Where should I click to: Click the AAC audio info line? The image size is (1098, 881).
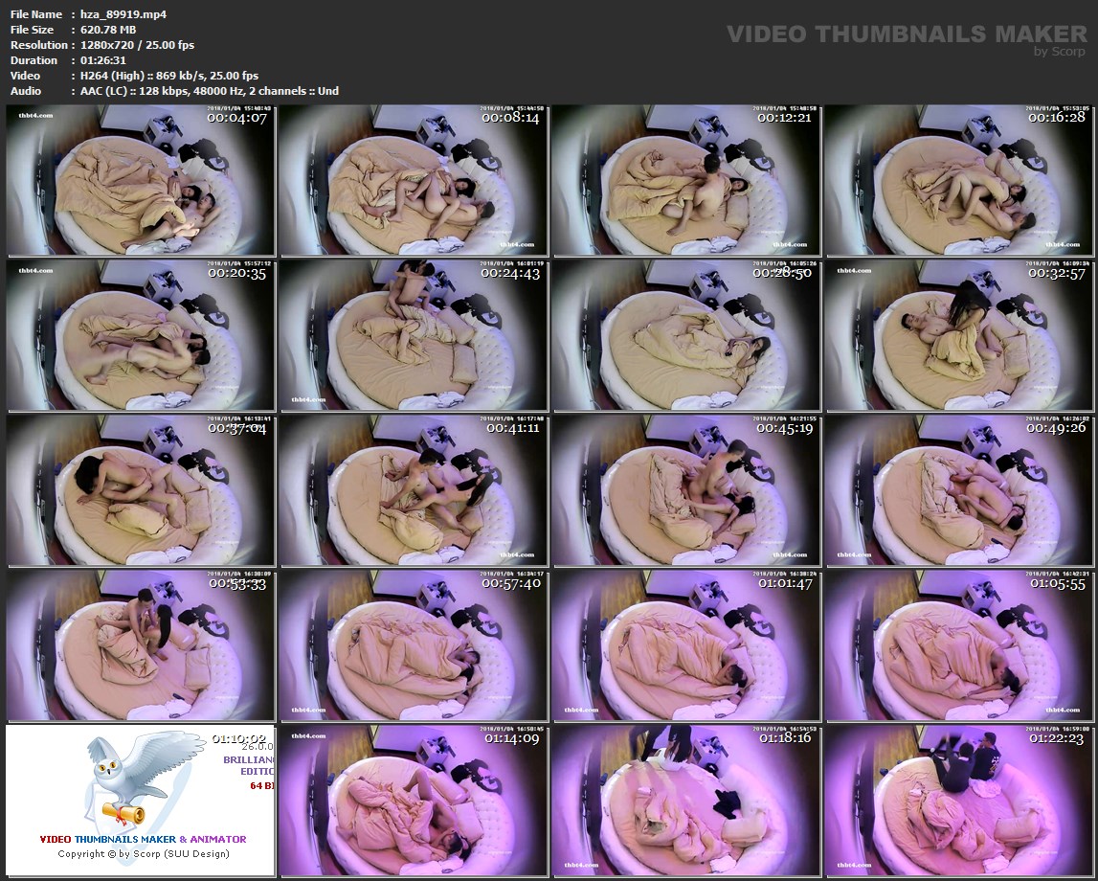pos(210,91)
